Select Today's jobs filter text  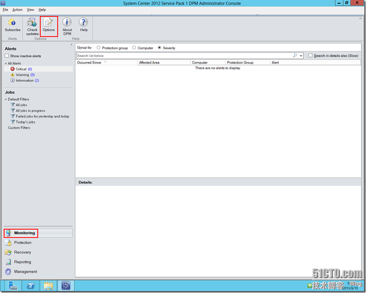tap(25, 122)
